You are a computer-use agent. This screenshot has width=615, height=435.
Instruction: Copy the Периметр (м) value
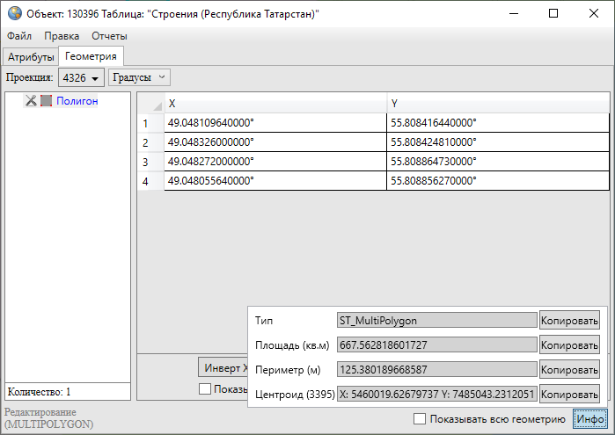pos(569,370)
